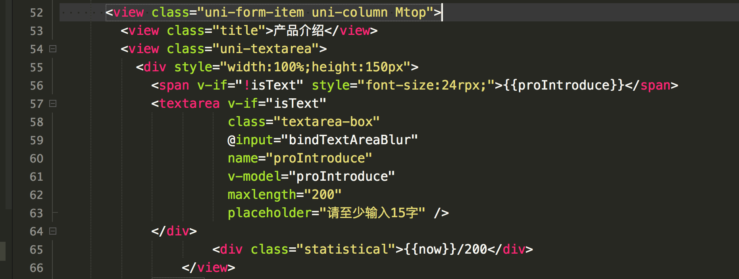Click line number 52 in the gutter
Image resolution: width=739 pixels, height=279 pixels.
point(37,13)
